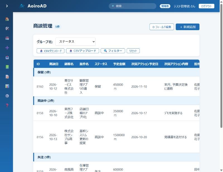Click 来月、予算決定後に連絡 action cell
The image size is (223, 172).
(176, 87)
